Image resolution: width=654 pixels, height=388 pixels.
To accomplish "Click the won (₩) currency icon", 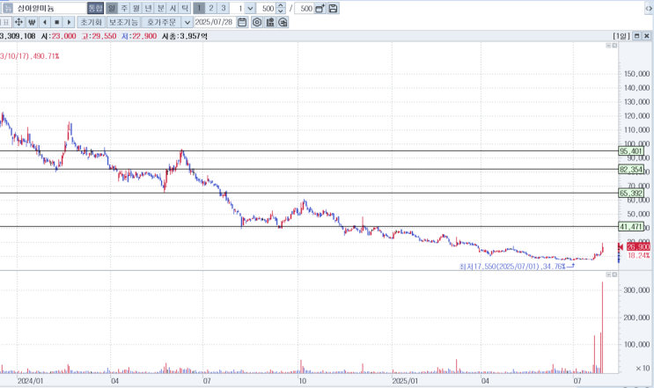I will coord(32,22).
